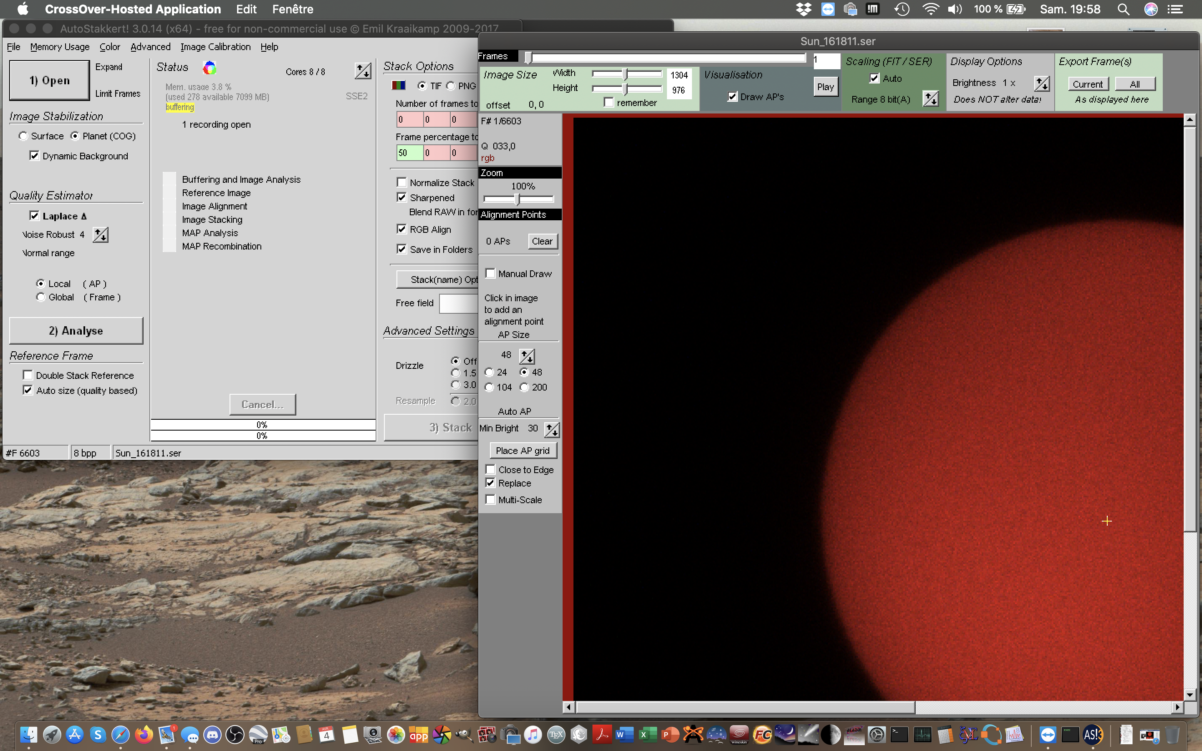Enable Double Stack Reference

point(28,375)
